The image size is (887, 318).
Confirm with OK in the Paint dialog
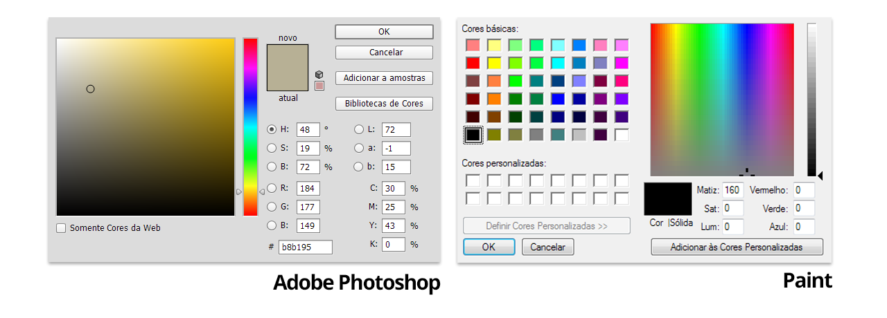(x=489, y=247)
